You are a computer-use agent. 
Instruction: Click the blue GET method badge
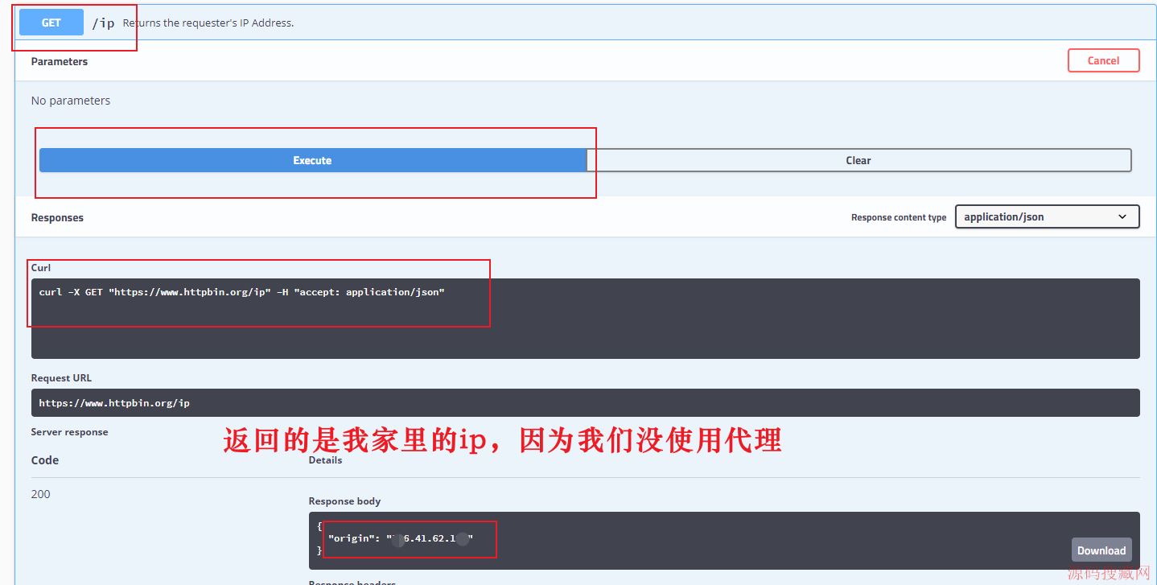click(51, 23)
